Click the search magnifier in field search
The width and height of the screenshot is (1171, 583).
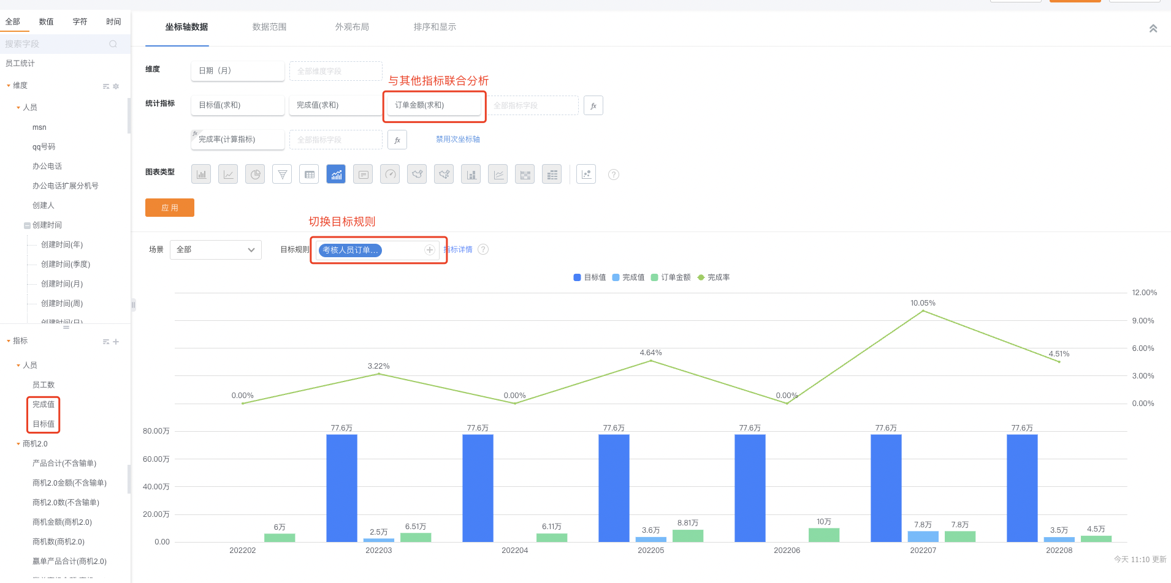click(113, 44)
